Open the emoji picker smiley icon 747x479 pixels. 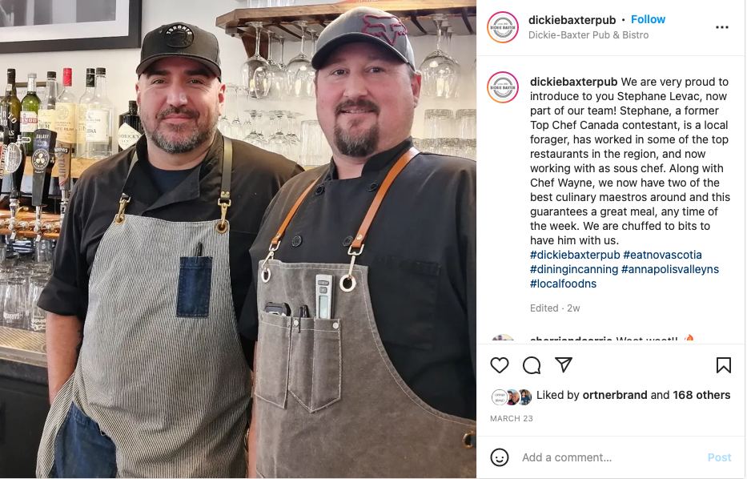coord(500,457)
